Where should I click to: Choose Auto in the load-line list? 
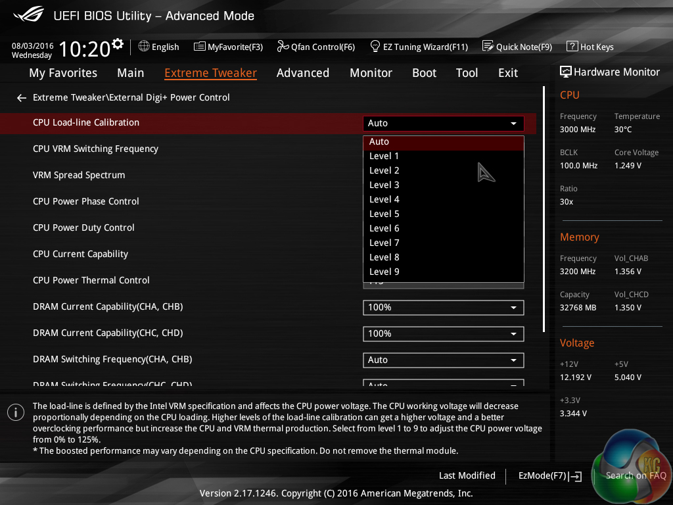[x=444, y=142]
